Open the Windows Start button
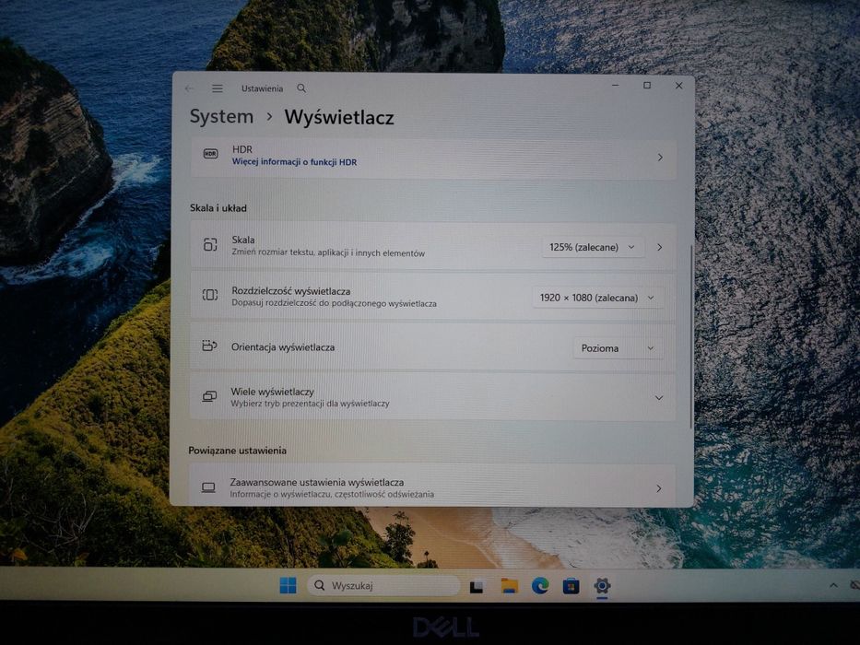Image resolution: width=860 pixels, height=645 pixels. tap(288, 585)
